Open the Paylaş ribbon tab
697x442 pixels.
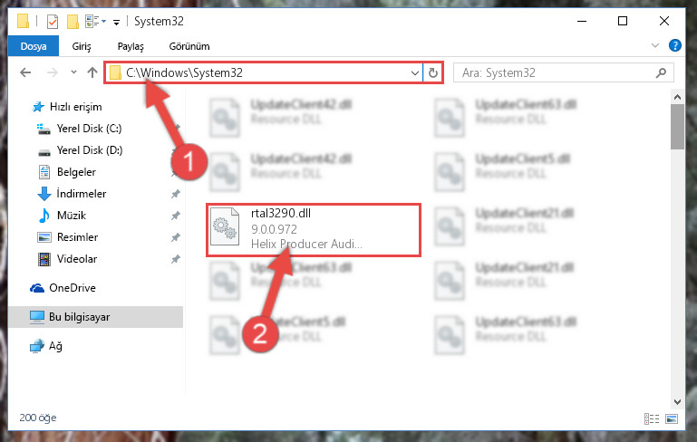tap(131, 46)
